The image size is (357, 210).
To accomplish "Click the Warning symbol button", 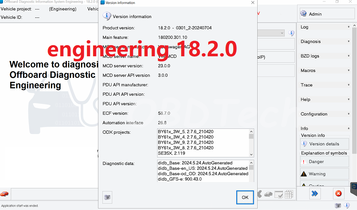I will click(x=325, y=174).
